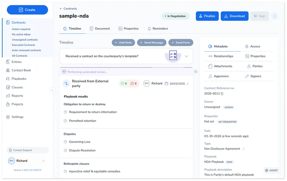Screen dimensions: 287x181
Task: Collapse the left sidebar with the arrow
Action: [53, 90]
